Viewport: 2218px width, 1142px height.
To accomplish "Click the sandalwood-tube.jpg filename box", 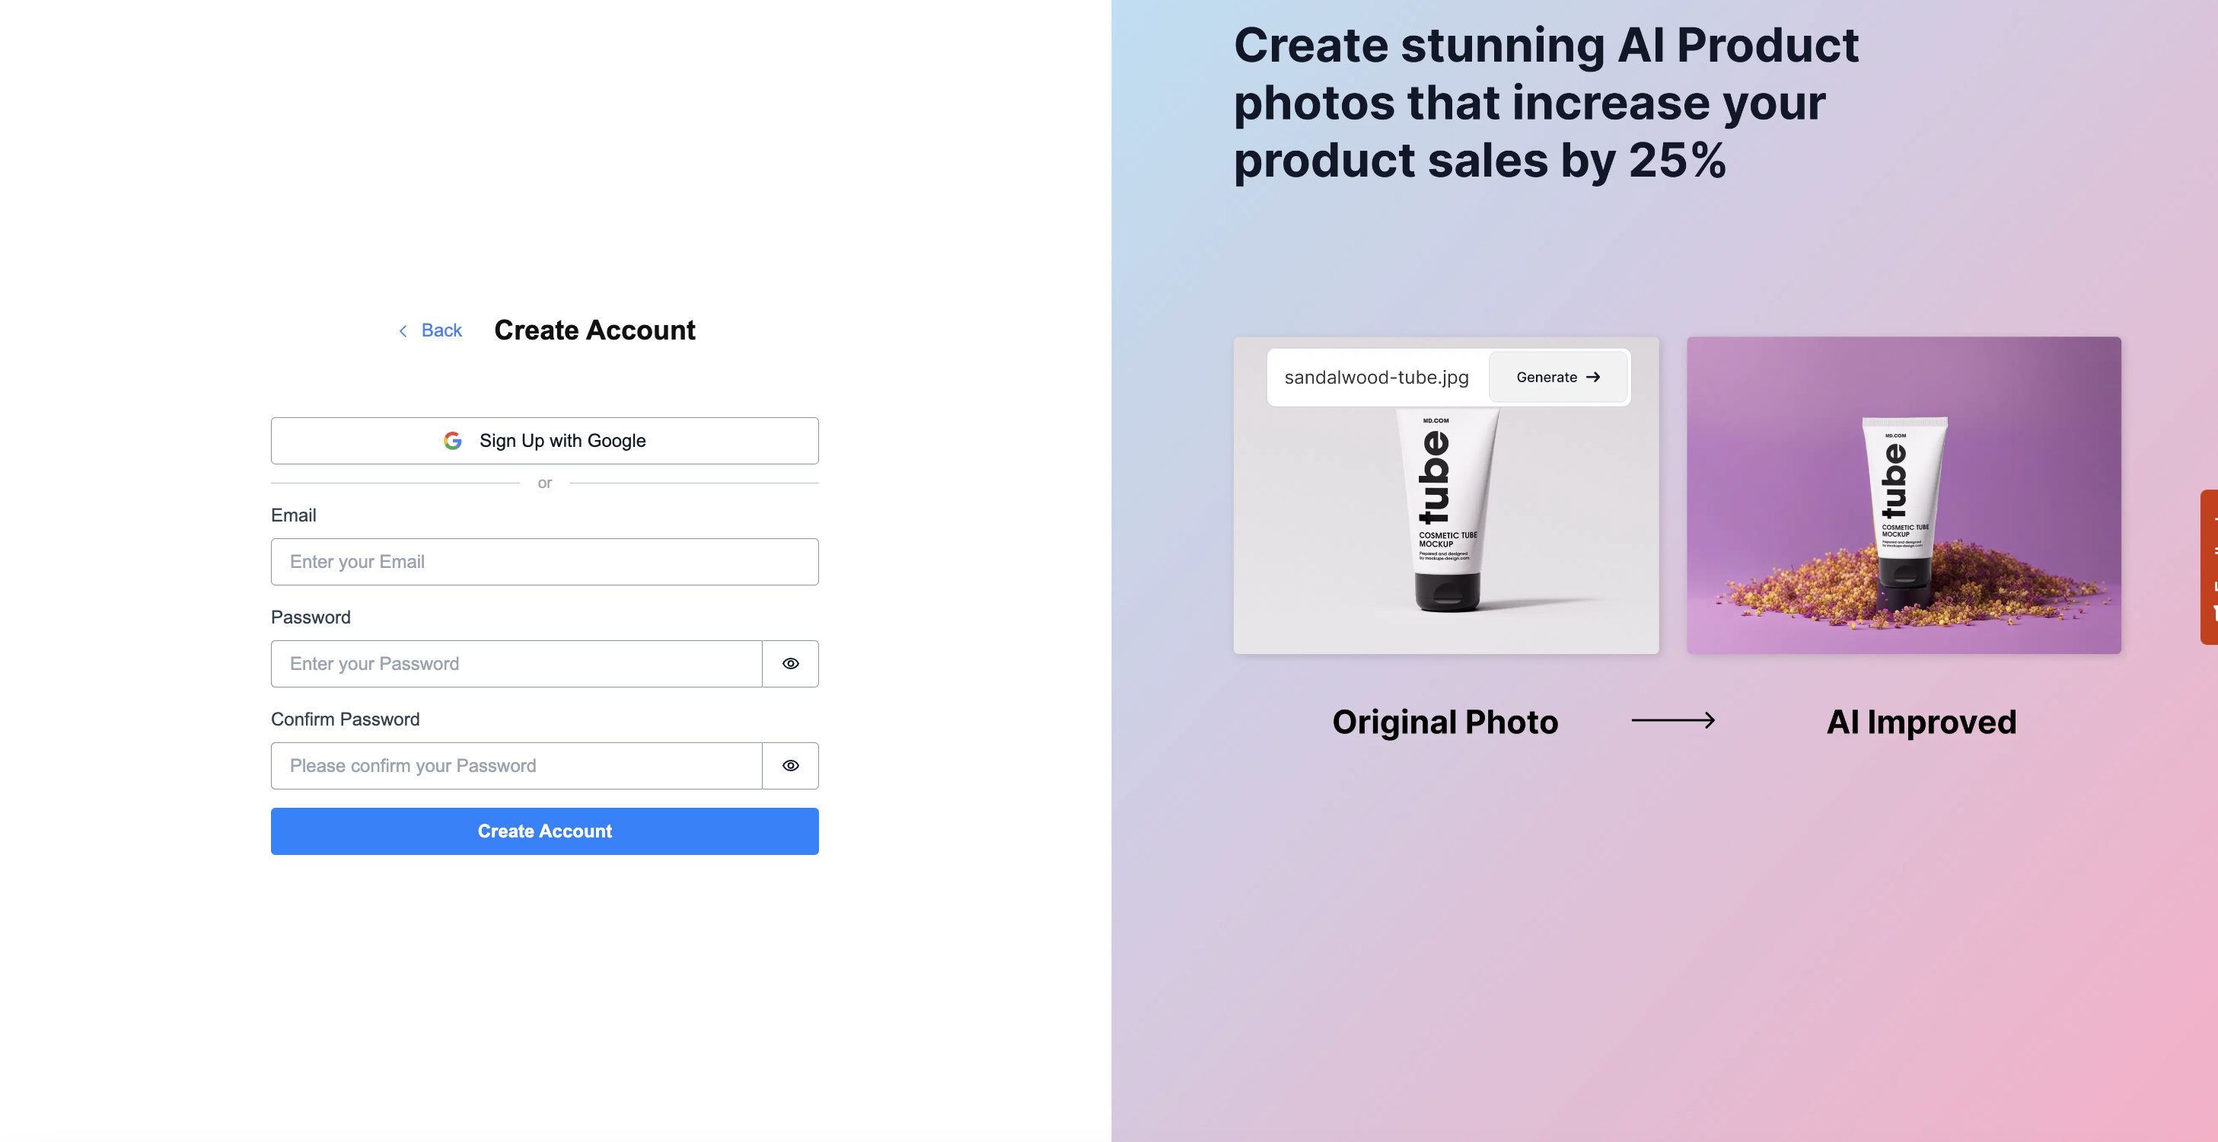I will pos(1376,377).
